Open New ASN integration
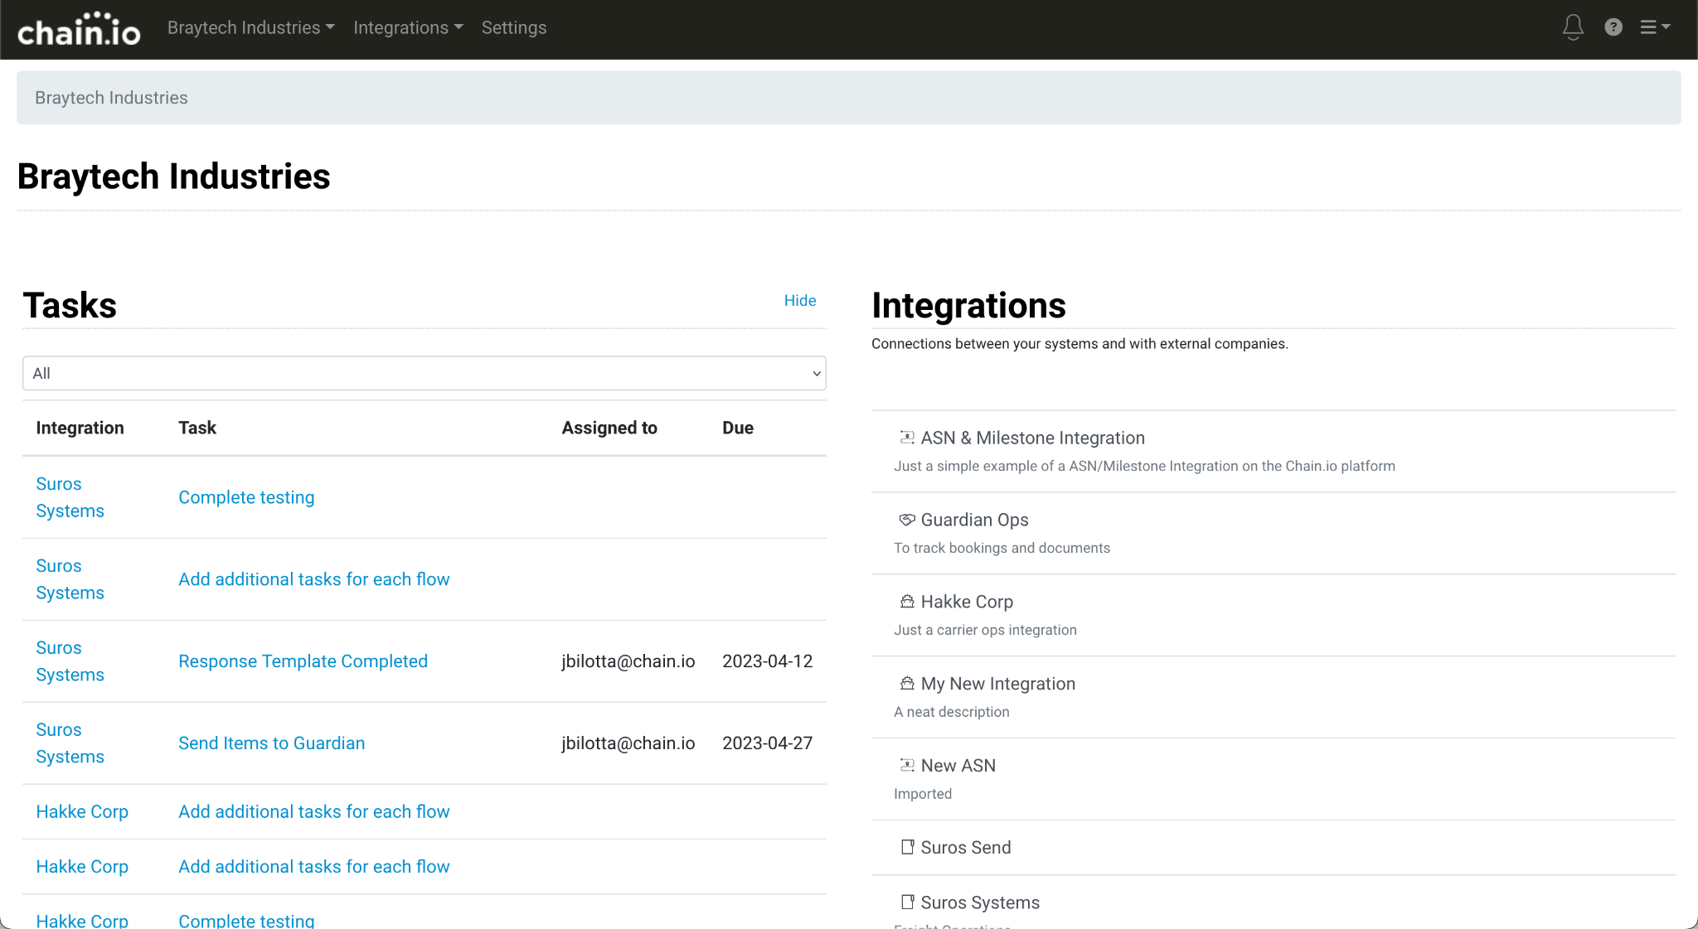1698x929 pixels. 958,766
